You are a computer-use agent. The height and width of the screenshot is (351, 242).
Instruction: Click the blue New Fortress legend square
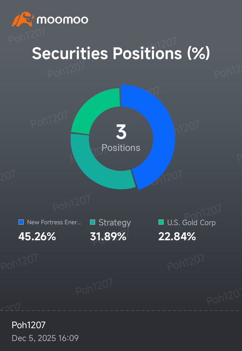tap(21, 222)
